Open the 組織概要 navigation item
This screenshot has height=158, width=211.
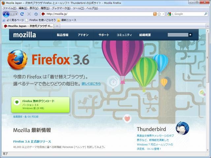[x=145, y=35]
